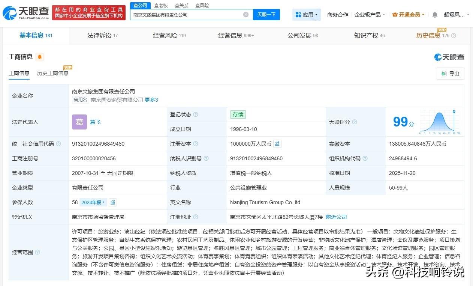The height and width of the screenshot is (286, 473).
Task: Open the 历史工商信息 sub-tab
Action: 52,73
